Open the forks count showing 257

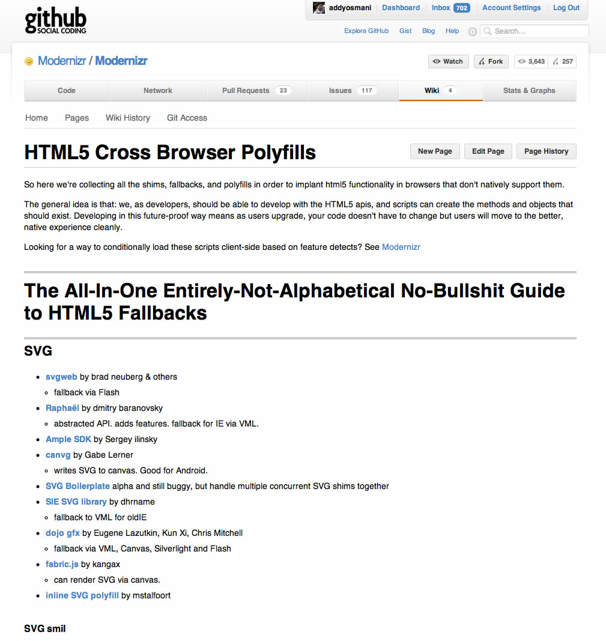tap(563, 61)
